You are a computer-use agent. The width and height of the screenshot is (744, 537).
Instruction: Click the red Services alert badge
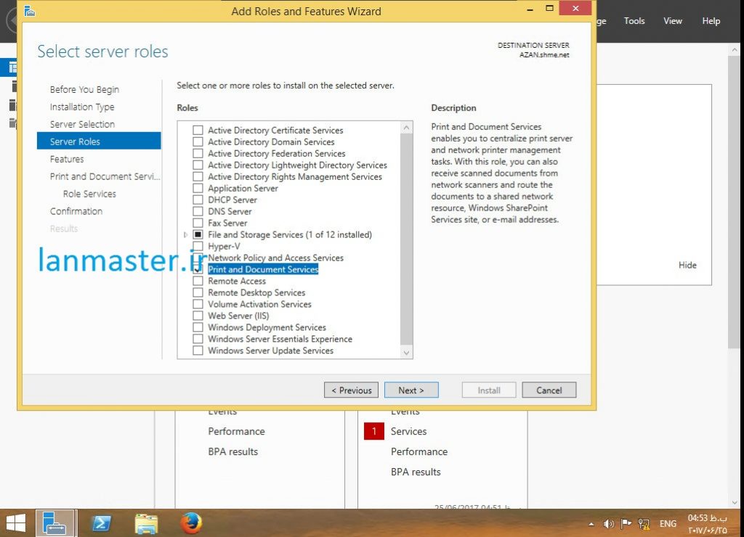point(374,431)
